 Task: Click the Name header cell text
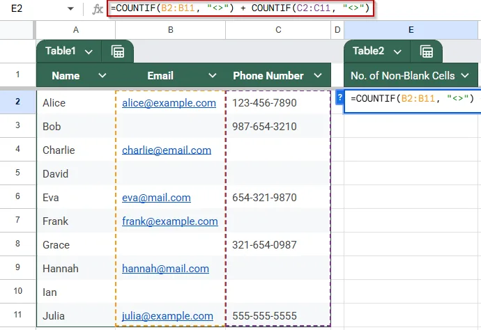[x=66, y=76]
